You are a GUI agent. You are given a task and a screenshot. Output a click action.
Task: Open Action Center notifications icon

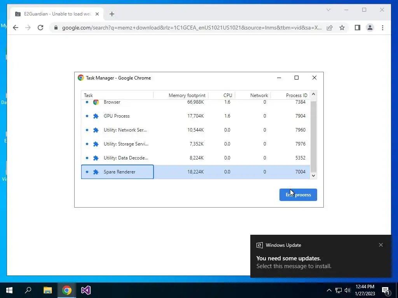(386, 291)
